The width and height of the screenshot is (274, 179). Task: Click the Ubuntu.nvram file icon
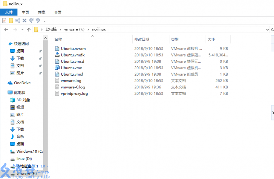pos(57,48)
